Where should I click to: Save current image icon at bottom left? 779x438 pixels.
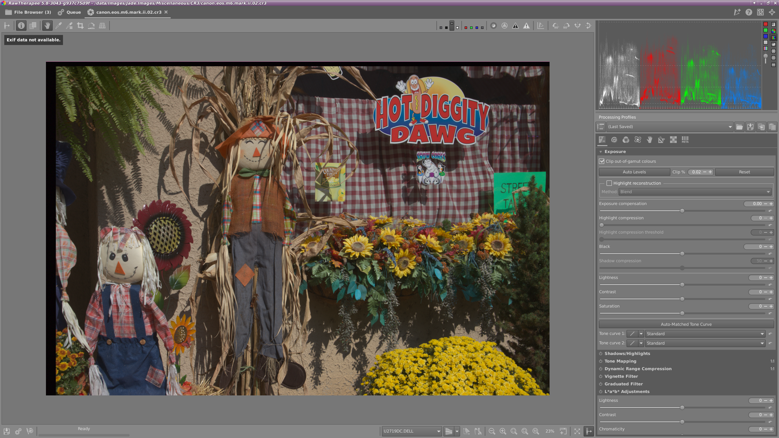click(x=7, y=431)
